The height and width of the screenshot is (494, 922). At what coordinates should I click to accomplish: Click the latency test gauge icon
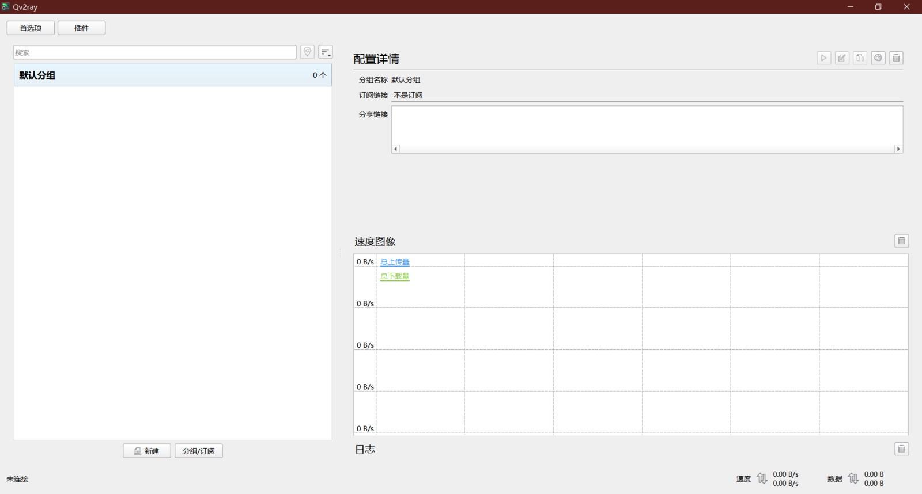point(878,58)
